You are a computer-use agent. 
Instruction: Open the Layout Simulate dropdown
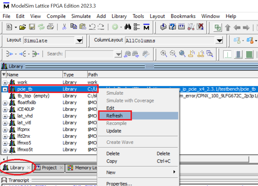[79, 41]
